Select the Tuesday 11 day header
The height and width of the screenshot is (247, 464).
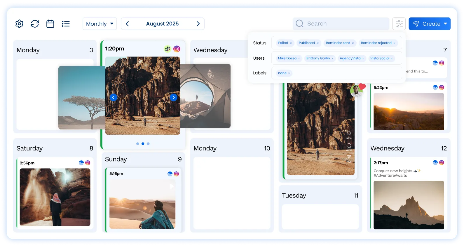pos(320,196)
